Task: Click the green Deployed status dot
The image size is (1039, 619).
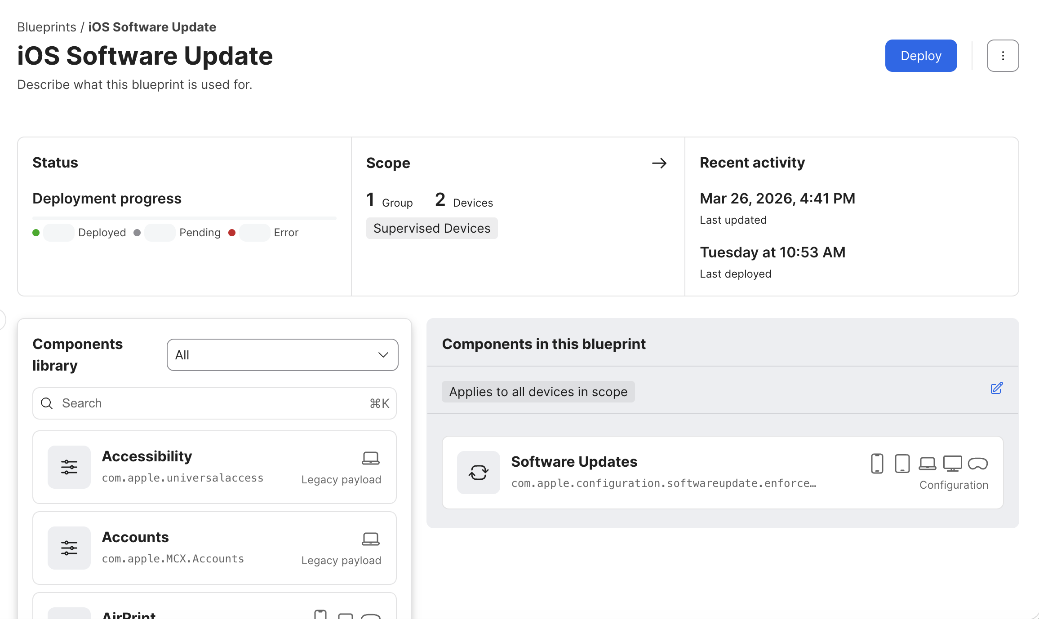Action: (36, 233)
